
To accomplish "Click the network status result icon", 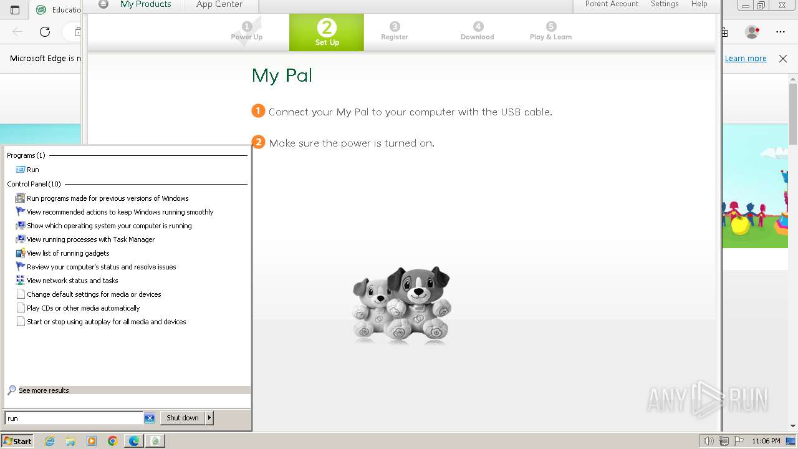I will [x=21, y=281].
